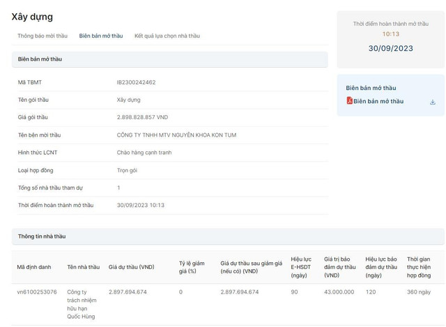Open the Biên bản mở thầu PDF link
This screenshot has width=446, height=327.
pyautogui.click(x=378, y=101)
